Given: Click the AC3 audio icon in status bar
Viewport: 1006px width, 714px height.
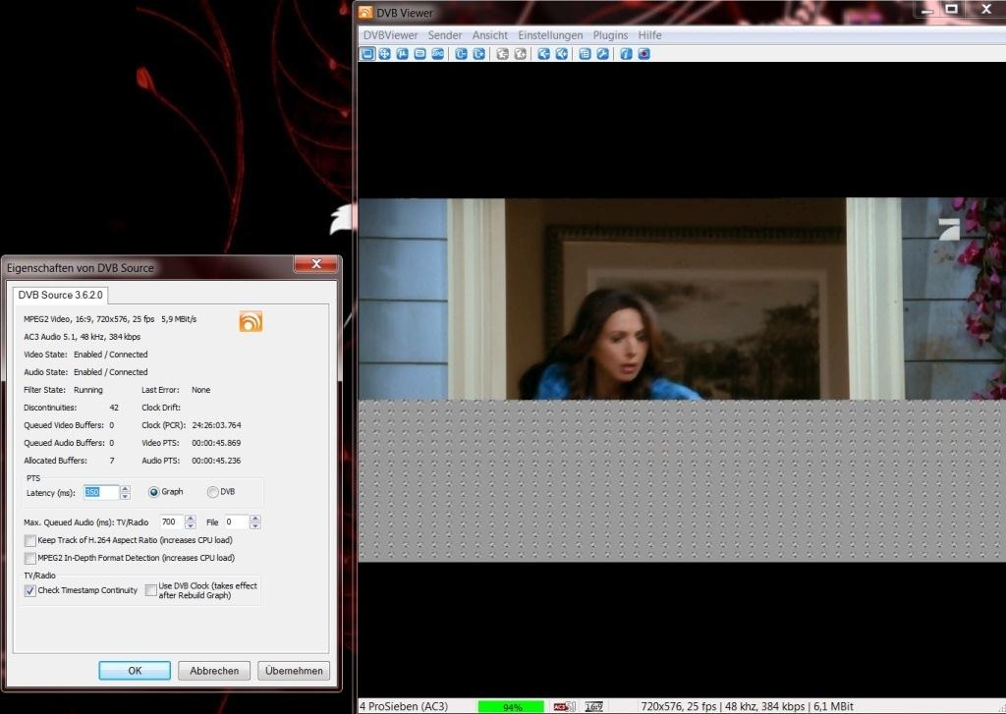Looking at the screenshot, I should [x=564, y=706].
